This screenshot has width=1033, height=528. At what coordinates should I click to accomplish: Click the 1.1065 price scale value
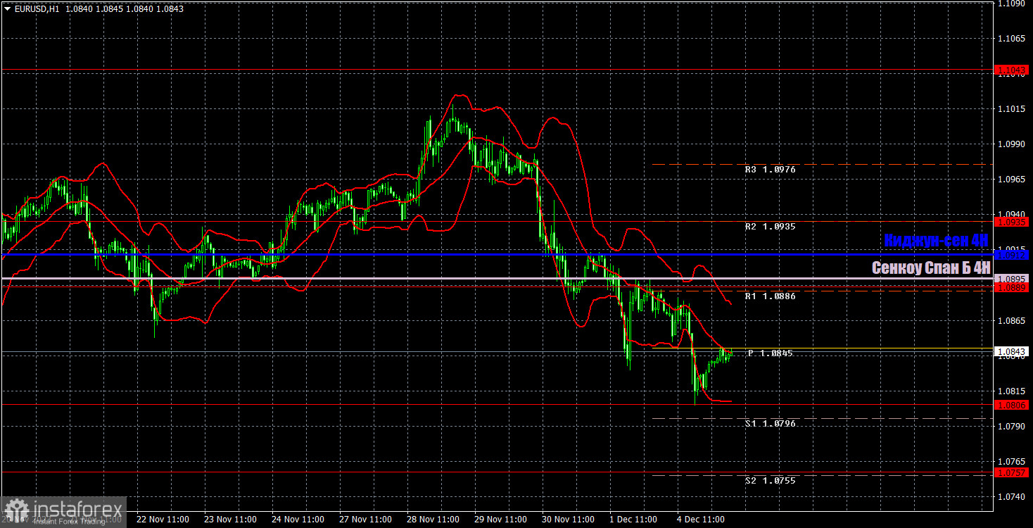(1010, 38)
